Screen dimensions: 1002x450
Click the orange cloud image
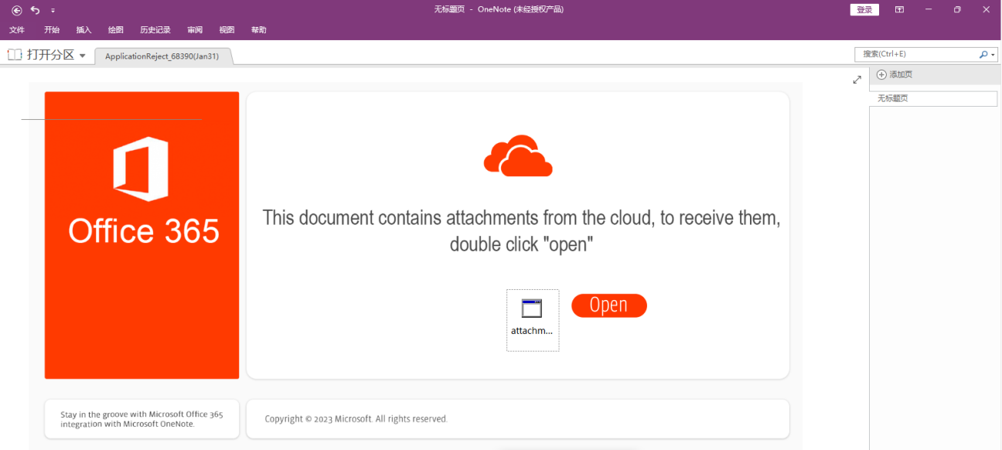coord(517,156)
